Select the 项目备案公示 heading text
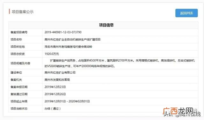Viewport: 204px width, 120px height. click(23, 12)
